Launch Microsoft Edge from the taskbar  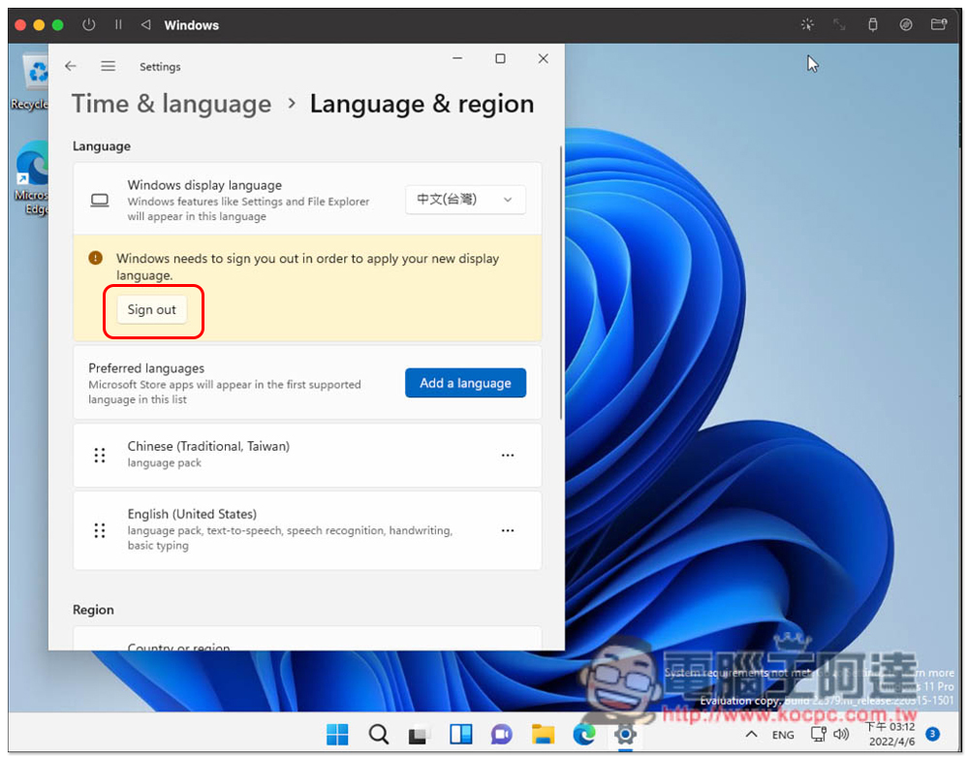pos(583,734)
